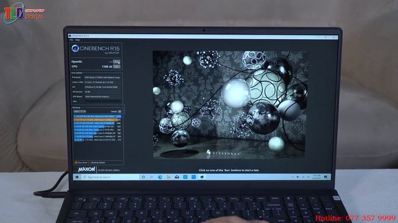
Task: Open Cortana from the taskbar
Action: pyautogui.click(x=144, y=177)
